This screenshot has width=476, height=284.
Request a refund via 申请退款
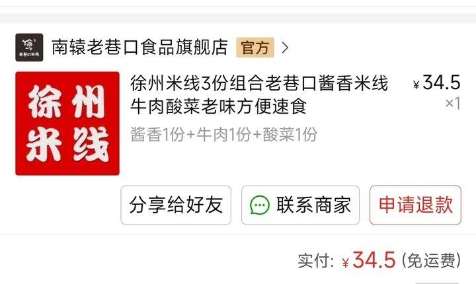415,205
